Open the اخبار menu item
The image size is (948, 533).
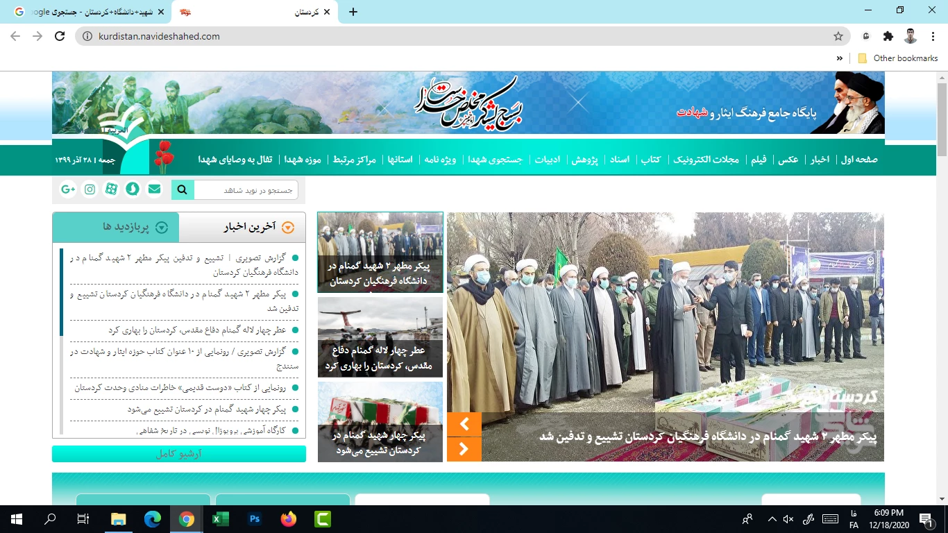click(820, 160)
